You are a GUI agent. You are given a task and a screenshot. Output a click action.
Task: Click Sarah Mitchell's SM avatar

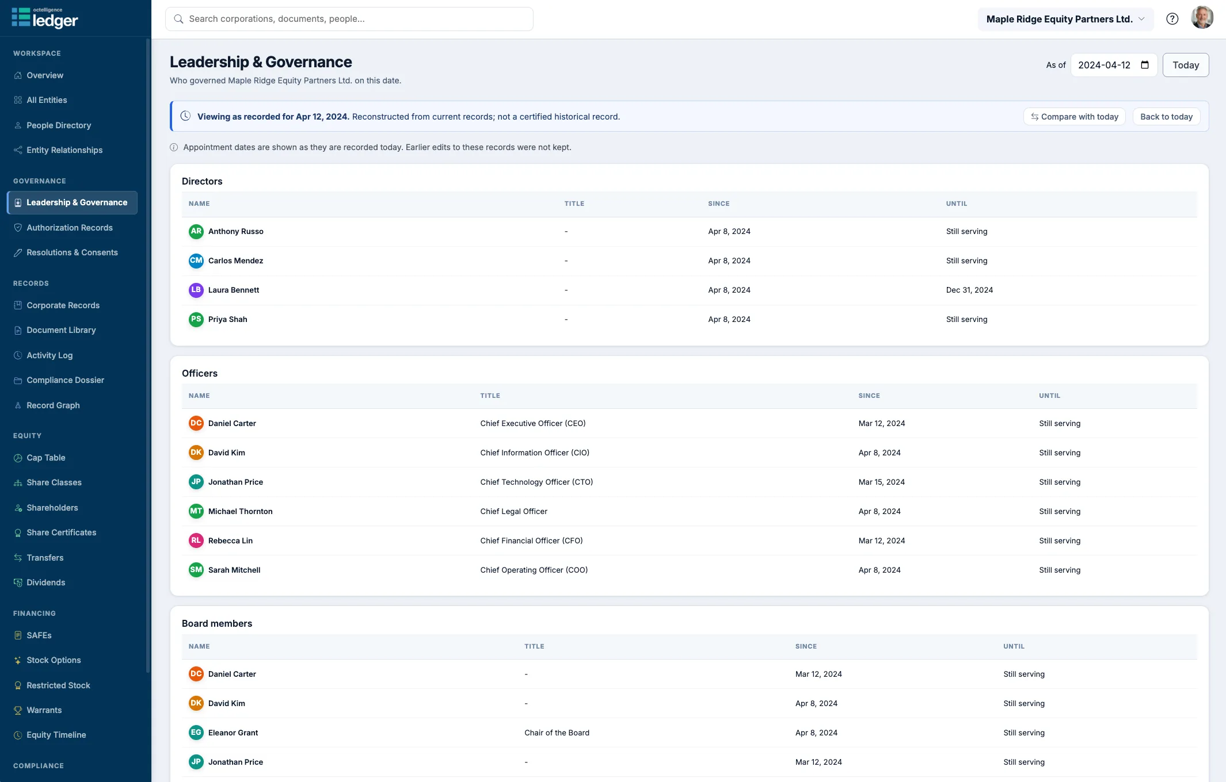[196, 570]
